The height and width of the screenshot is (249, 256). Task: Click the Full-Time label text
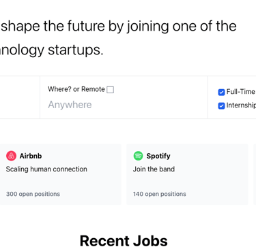coord(241,92)
